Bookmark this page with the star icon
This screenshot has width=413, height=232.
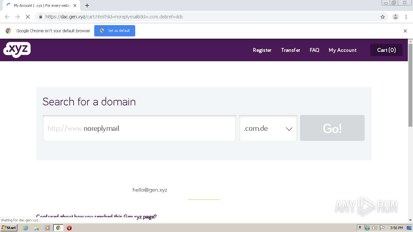[x=383, y=17]
